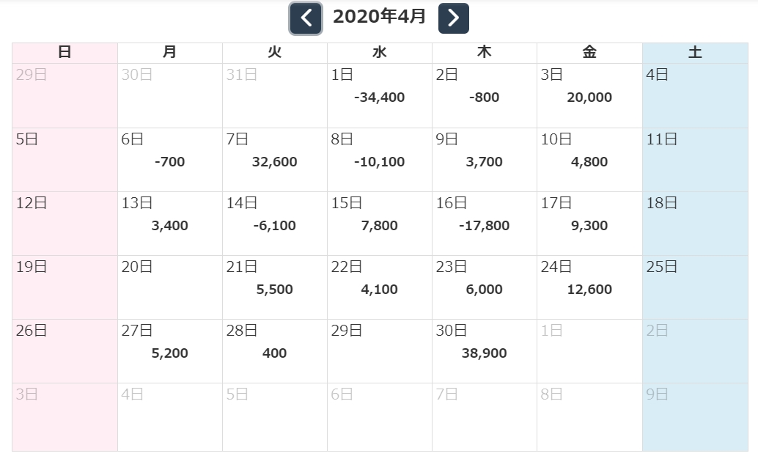Select the 8日 cell with -10,100
Image resolution: width=758 pixels, height=467 pixels.
(379, 161)
